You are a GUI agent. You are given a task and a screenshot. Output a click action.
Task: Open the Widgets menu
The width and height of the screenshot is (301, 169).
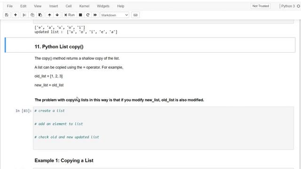[x=103, y=6]
